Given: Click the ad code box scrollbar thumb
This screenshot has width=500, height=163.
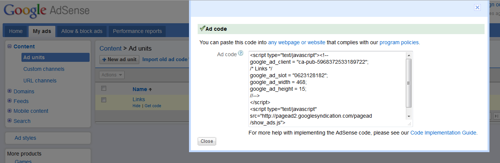Looking at the screenshot, I should click(409, 83).
